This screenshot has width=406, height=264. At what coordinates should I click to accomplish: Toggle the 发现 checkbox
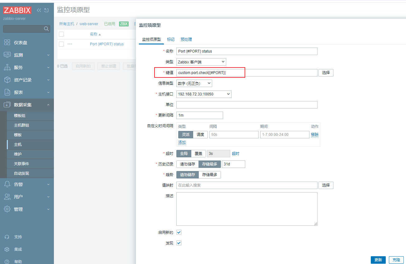179,243
